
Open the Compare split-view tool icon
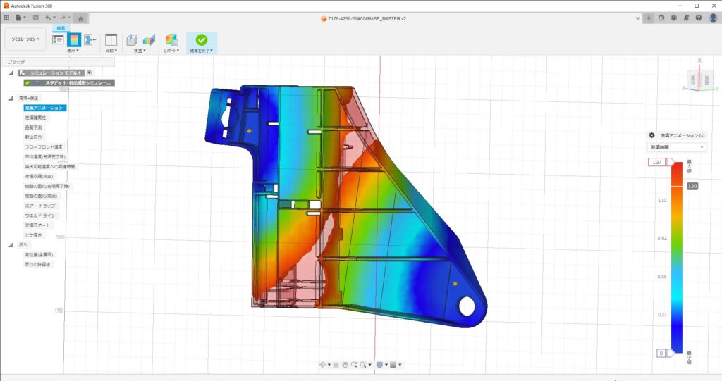[111, 39]
